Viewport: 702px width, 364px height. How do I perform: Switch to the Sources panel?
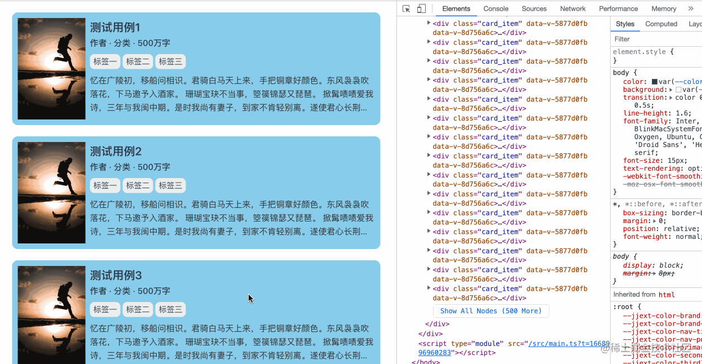click(x=534, y=8)
